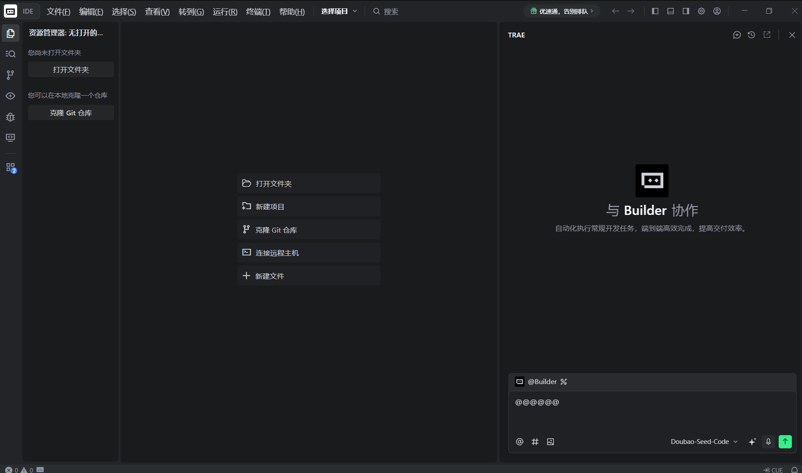
Task: Open the 编辑(E) menu
Action: tap(91, 11)
